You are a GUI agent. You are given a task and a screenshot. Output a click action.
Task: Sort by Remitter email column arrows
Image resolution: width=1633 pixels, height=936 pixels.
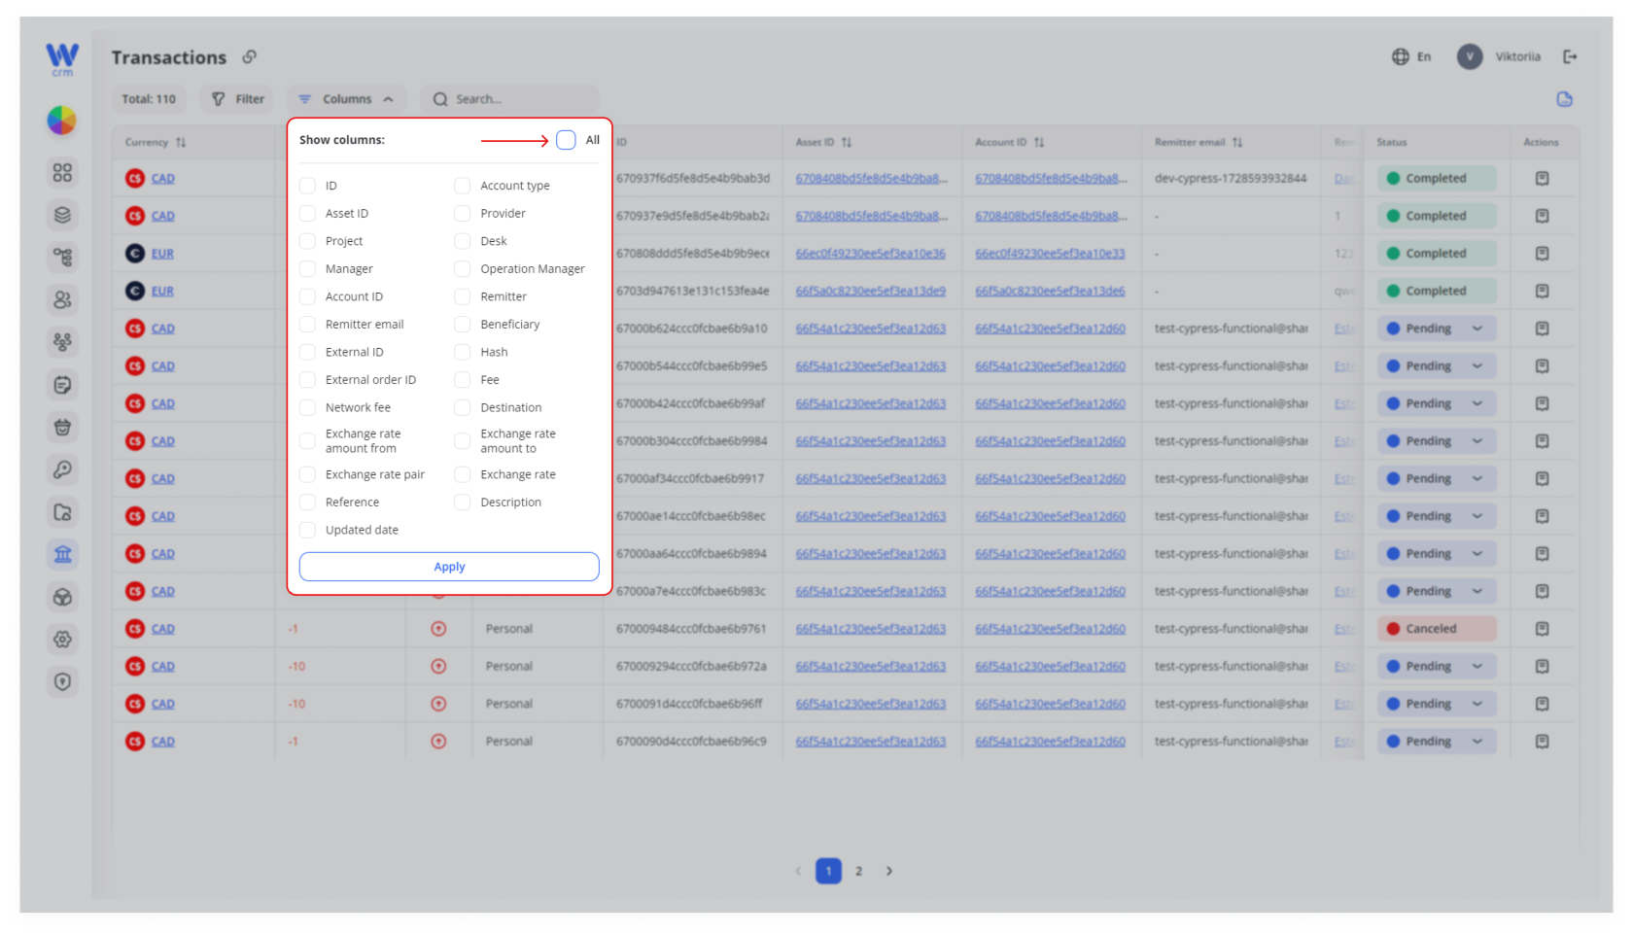point(1237,142)
